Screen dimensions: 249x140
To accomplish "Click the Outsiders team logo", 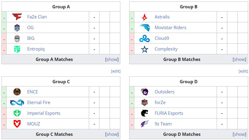I will pos(145,92).
